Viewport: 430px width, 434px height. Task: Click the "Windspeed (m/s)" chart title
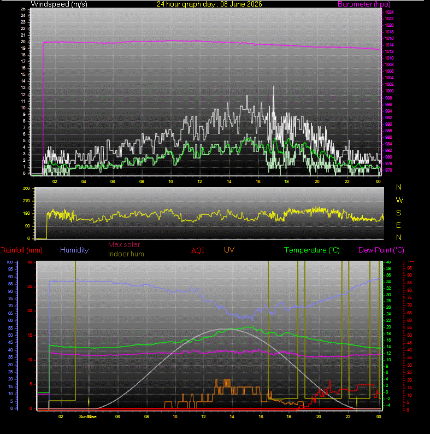(59, 4)
